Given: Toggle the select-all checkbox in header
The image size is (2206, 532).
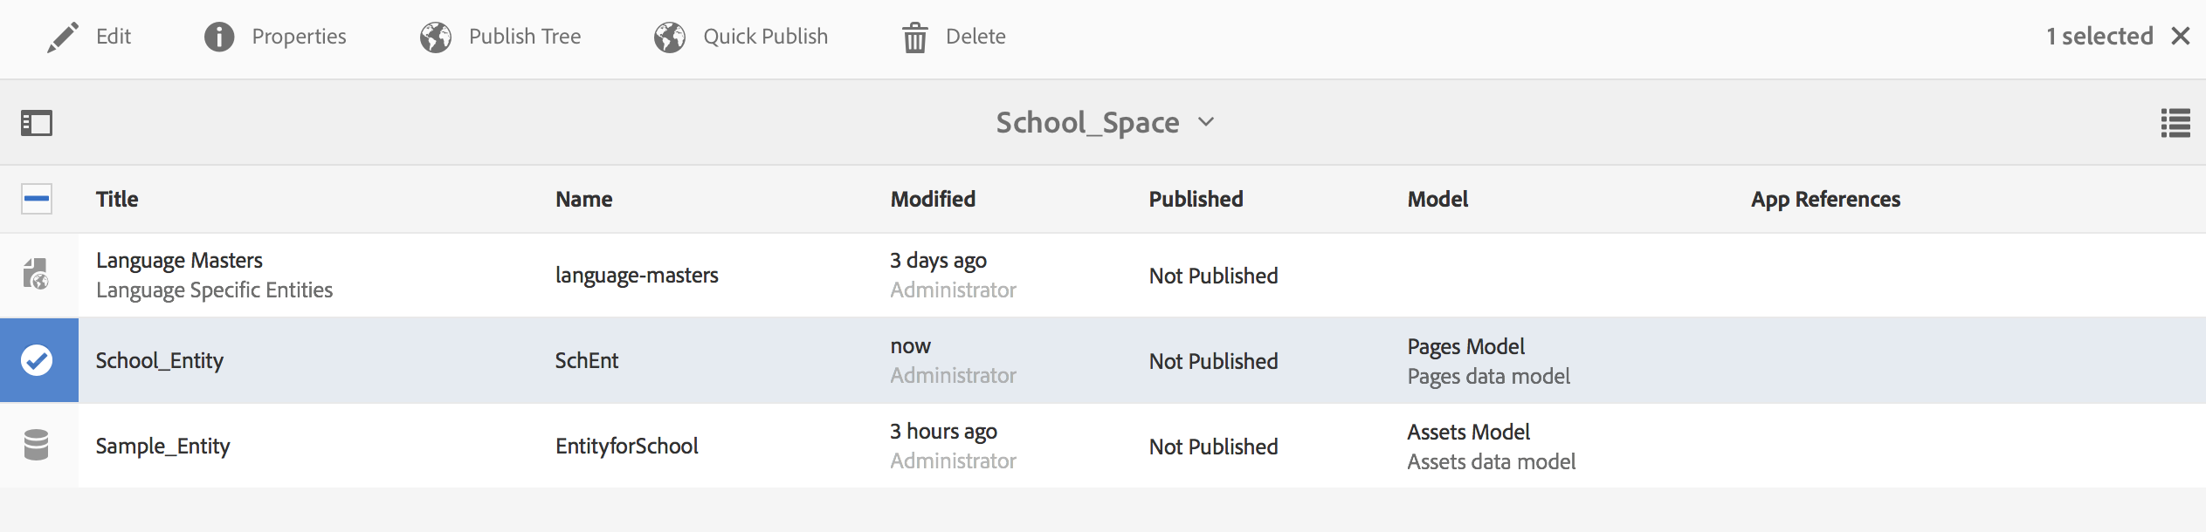Looking at the screenshot, I should tap(37, 199).
